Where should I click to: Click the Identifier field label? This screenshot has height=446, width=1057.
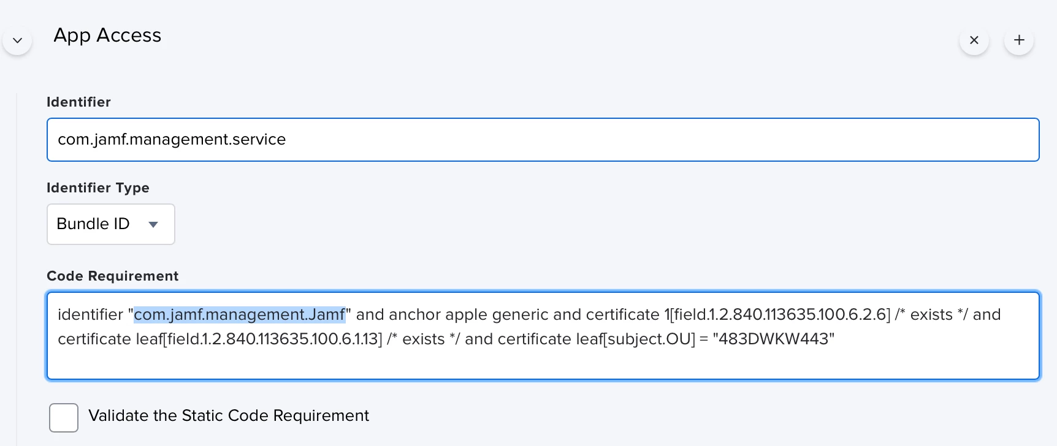coord(78,102)
